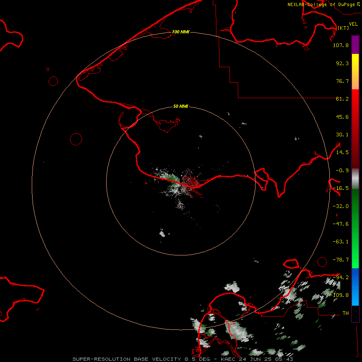Pick the green segment of the velocity color bar
The width and height of the screenshot is (362, 362).
355,228
